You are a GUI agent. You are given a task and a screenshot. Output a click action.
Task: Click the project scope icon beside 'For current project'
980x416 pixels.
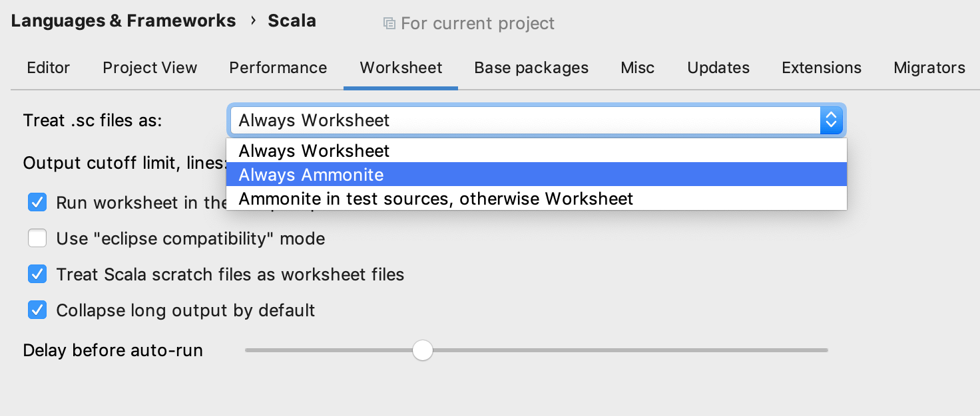389,24
